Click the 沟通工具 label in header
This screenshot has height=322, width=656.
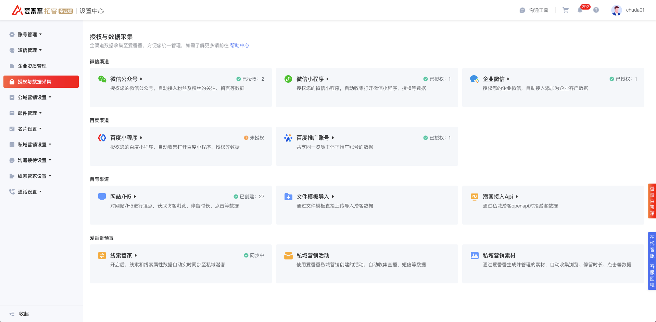point(539,10)
